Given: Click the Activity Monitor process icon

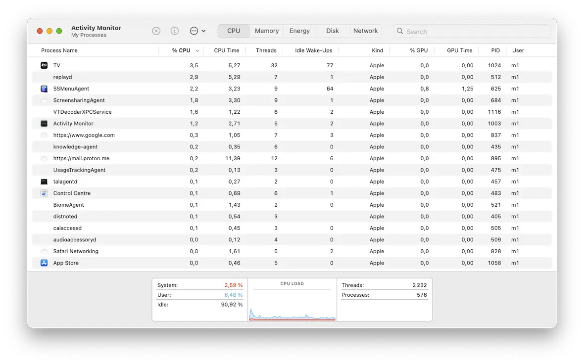Looking at the screenshot, I should (x=44, y=123).
